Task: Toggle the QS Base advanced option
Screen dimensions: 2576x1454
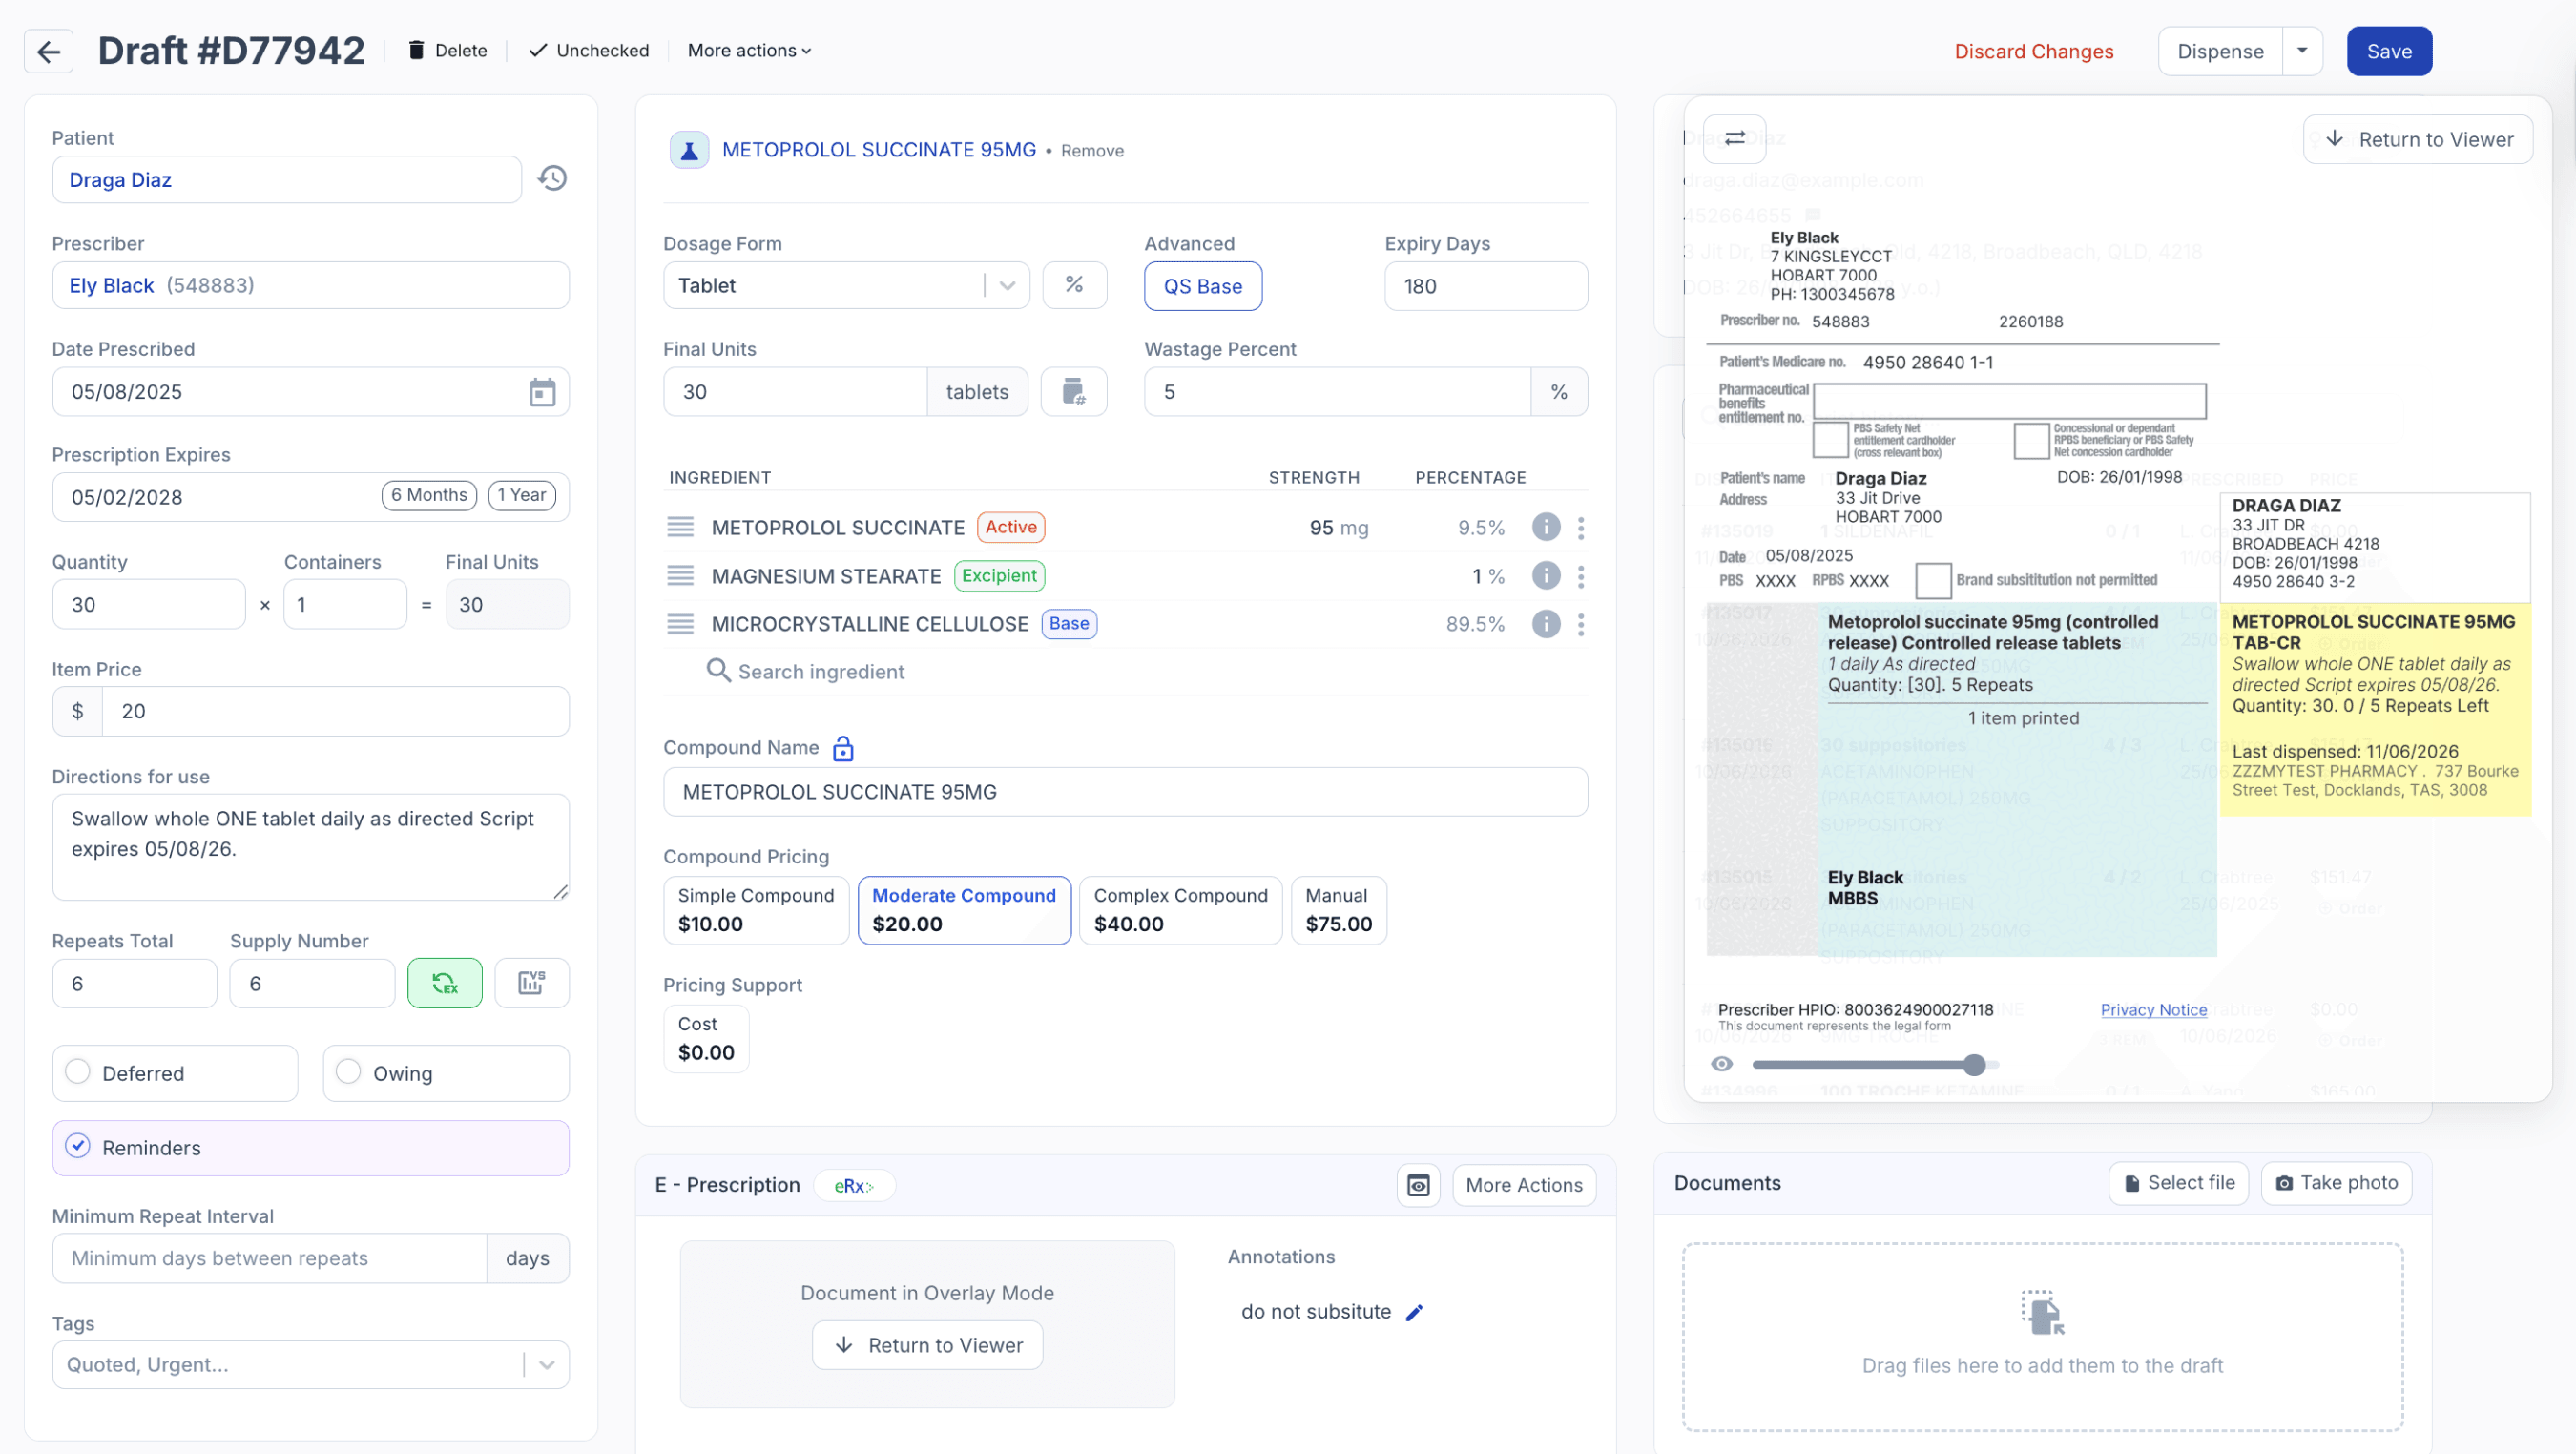Action: click(x=1203, y=286)
